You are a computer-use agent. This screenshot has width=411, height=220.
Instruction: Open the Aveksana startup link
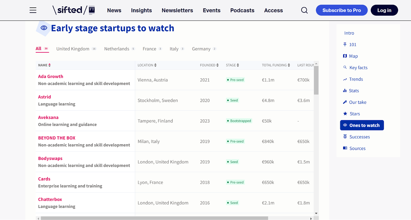[48, 117]
